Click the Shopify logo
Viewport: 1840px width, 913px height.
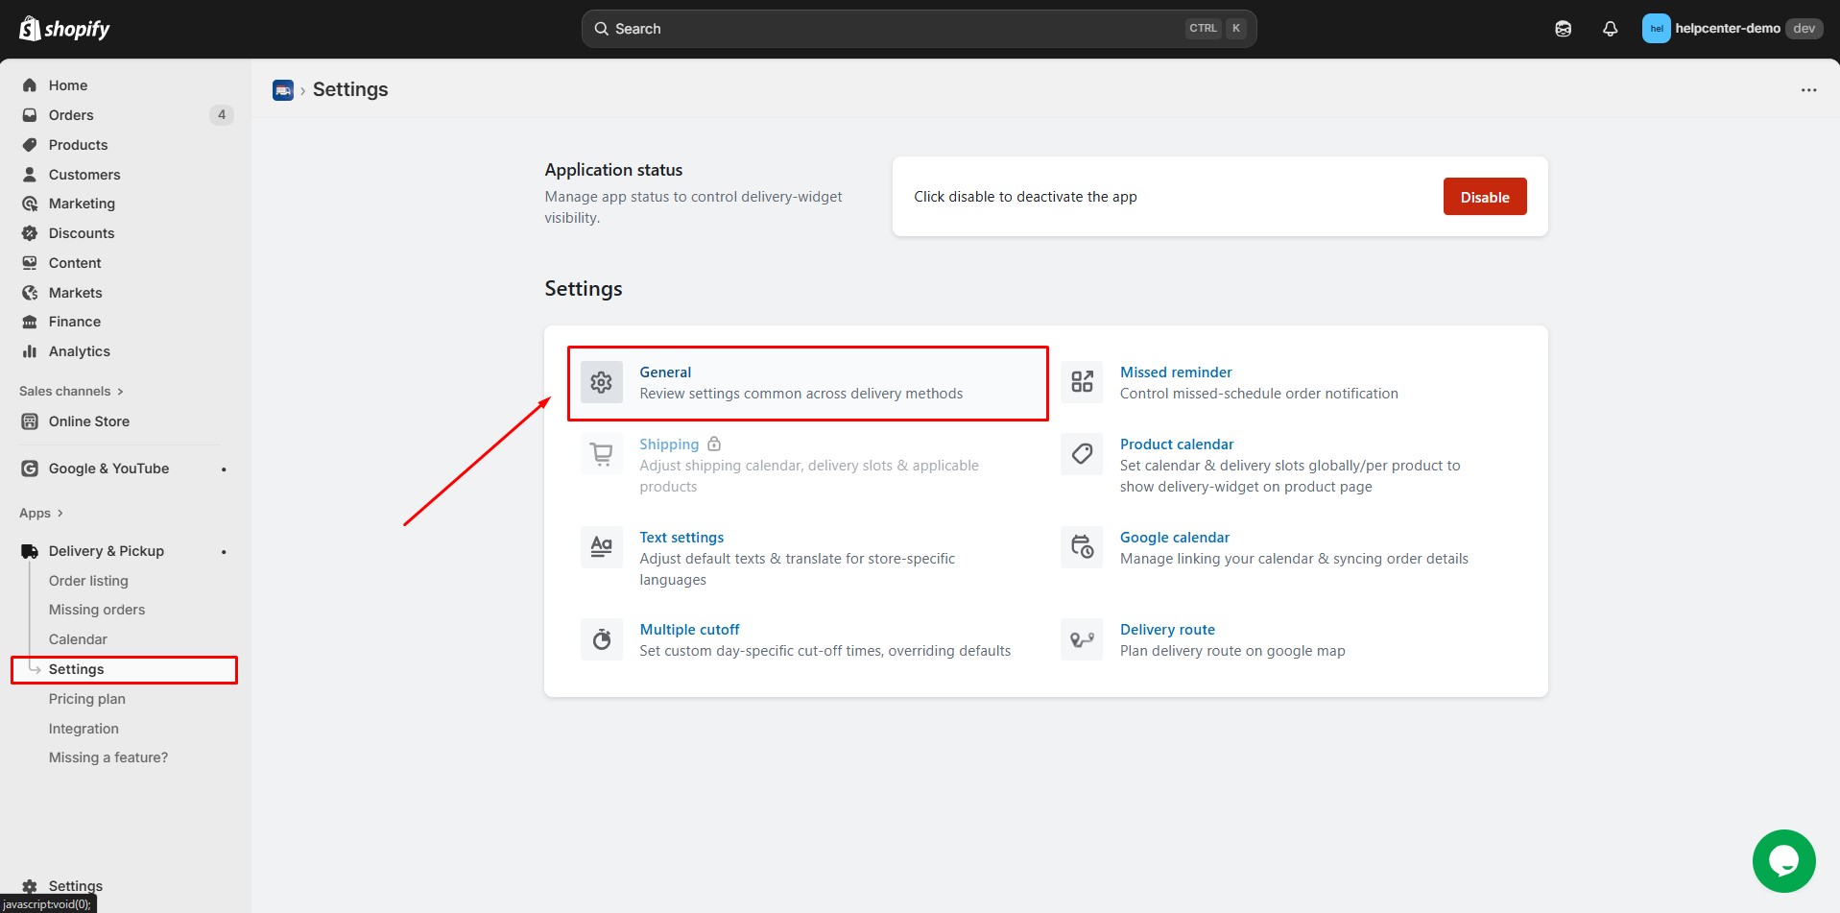tap(64, 29)
